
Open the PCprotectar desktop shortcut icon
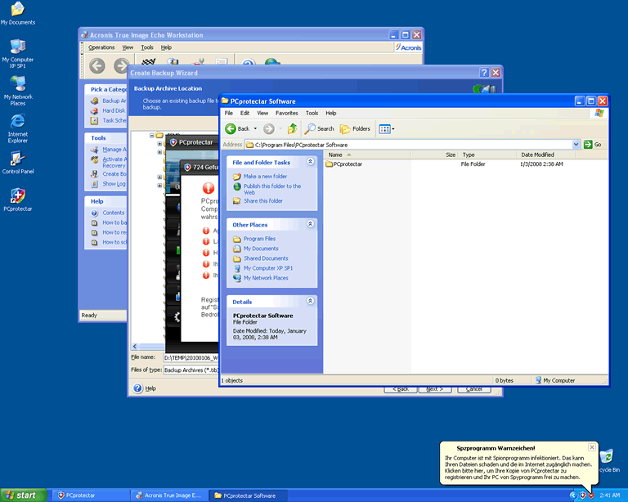pos(17,196)
